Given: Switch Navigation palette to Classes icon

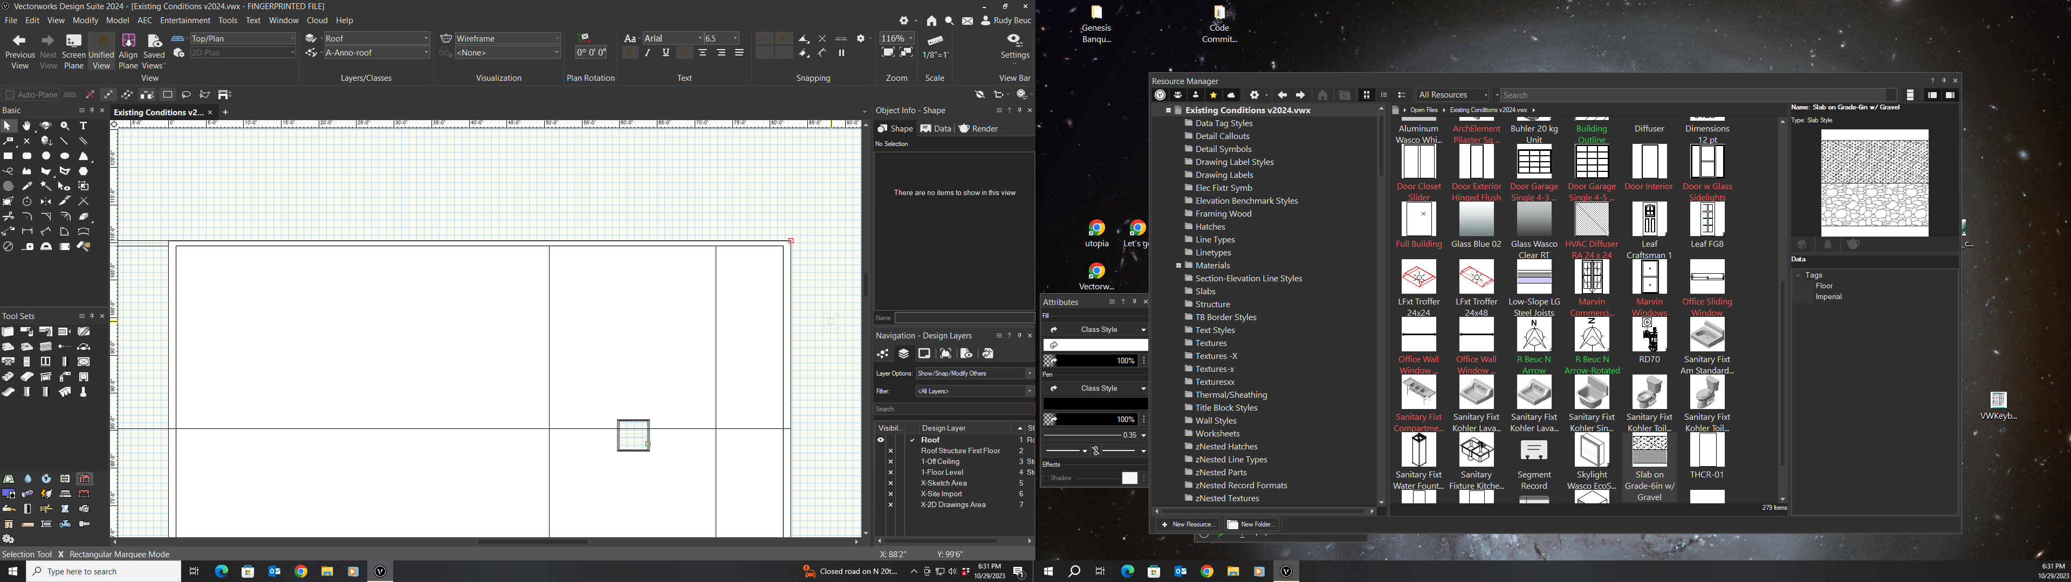Looking at the screenshot, I should tap(883, 354).
